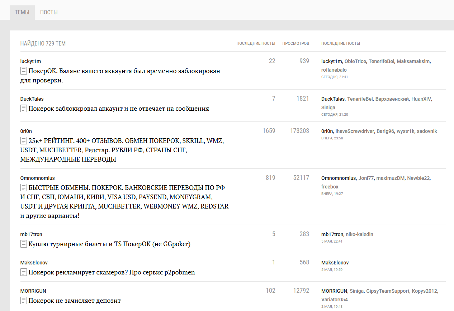Open topic 'Покерок рекламирует скамеров?'

(112, 272)
